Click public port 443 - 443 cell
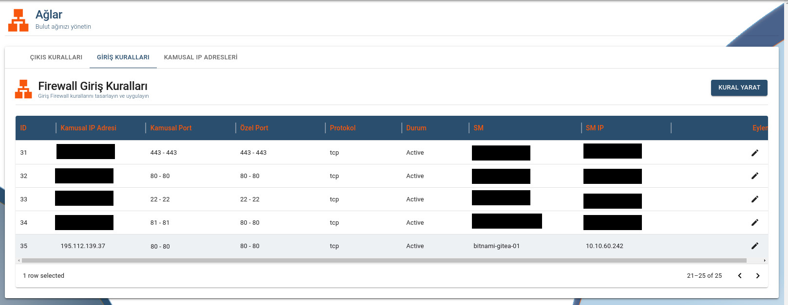The width and height of the screenshot is (788, 305). (164, 153)
